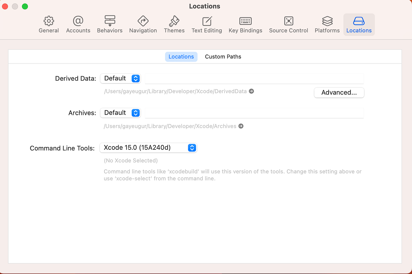Switch to the Custom Paths tab
The height and width of the screenshot is (274, 412).
click(x=223, y=57)
